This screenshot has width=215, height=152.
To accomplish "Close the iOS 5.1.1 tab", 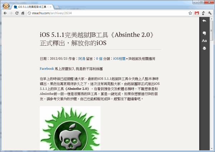I will 51,7.
